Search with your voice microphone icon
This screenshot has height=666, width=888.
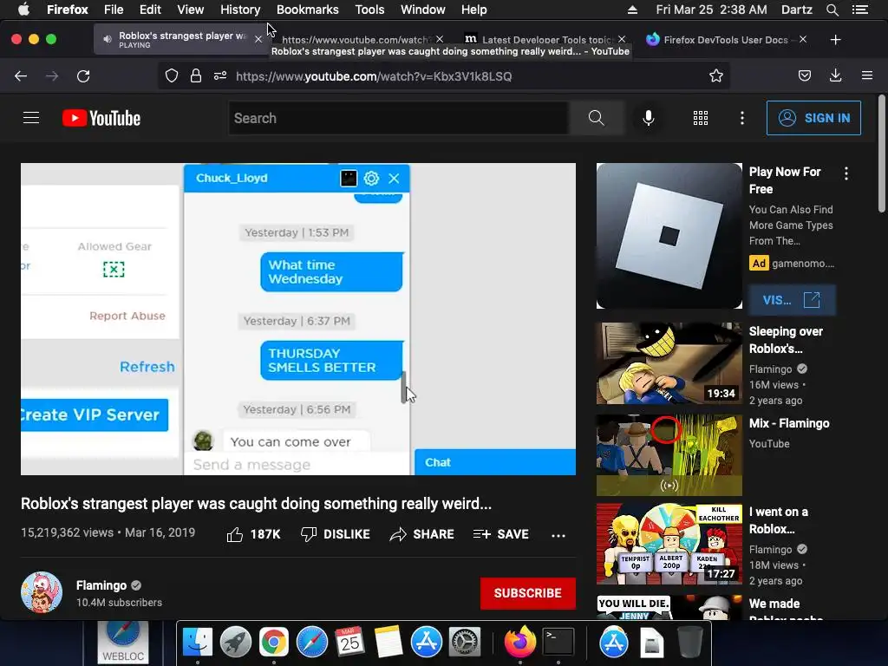[649, 118]
